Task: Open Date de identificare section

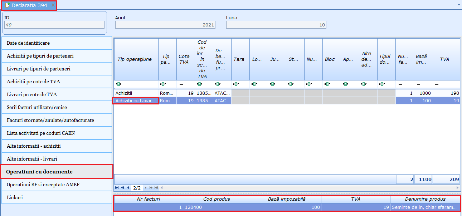Action: [57, 43]
